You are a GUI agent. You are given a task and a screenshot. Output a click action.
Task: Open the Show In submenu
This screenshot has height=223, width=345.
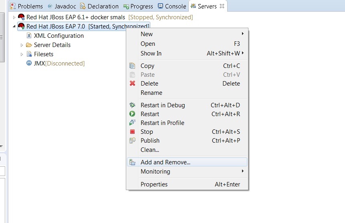[187, 53]
